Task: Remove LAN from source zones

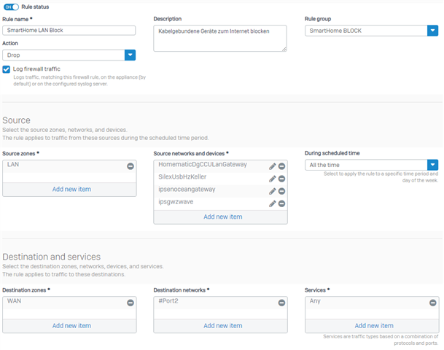Action: (131, 166)
